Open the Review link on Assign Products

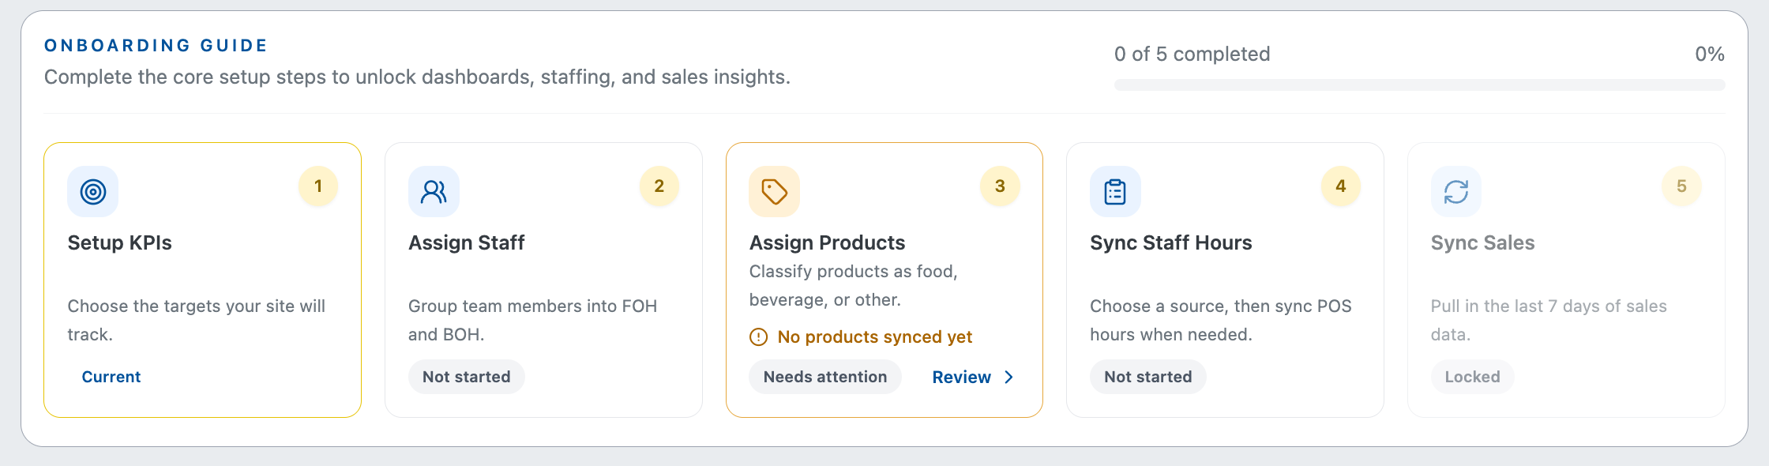click(973, 378)
